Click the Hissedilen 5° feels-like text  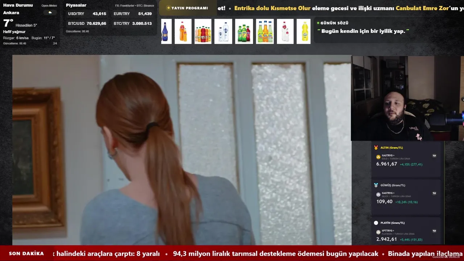(x=26, y=25)
